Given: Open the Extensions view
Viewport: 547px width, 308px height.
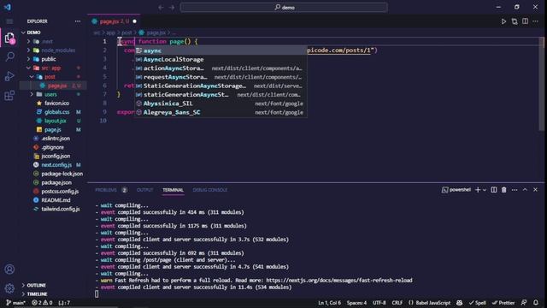Looking at the screenshot, I should (9, 95).
